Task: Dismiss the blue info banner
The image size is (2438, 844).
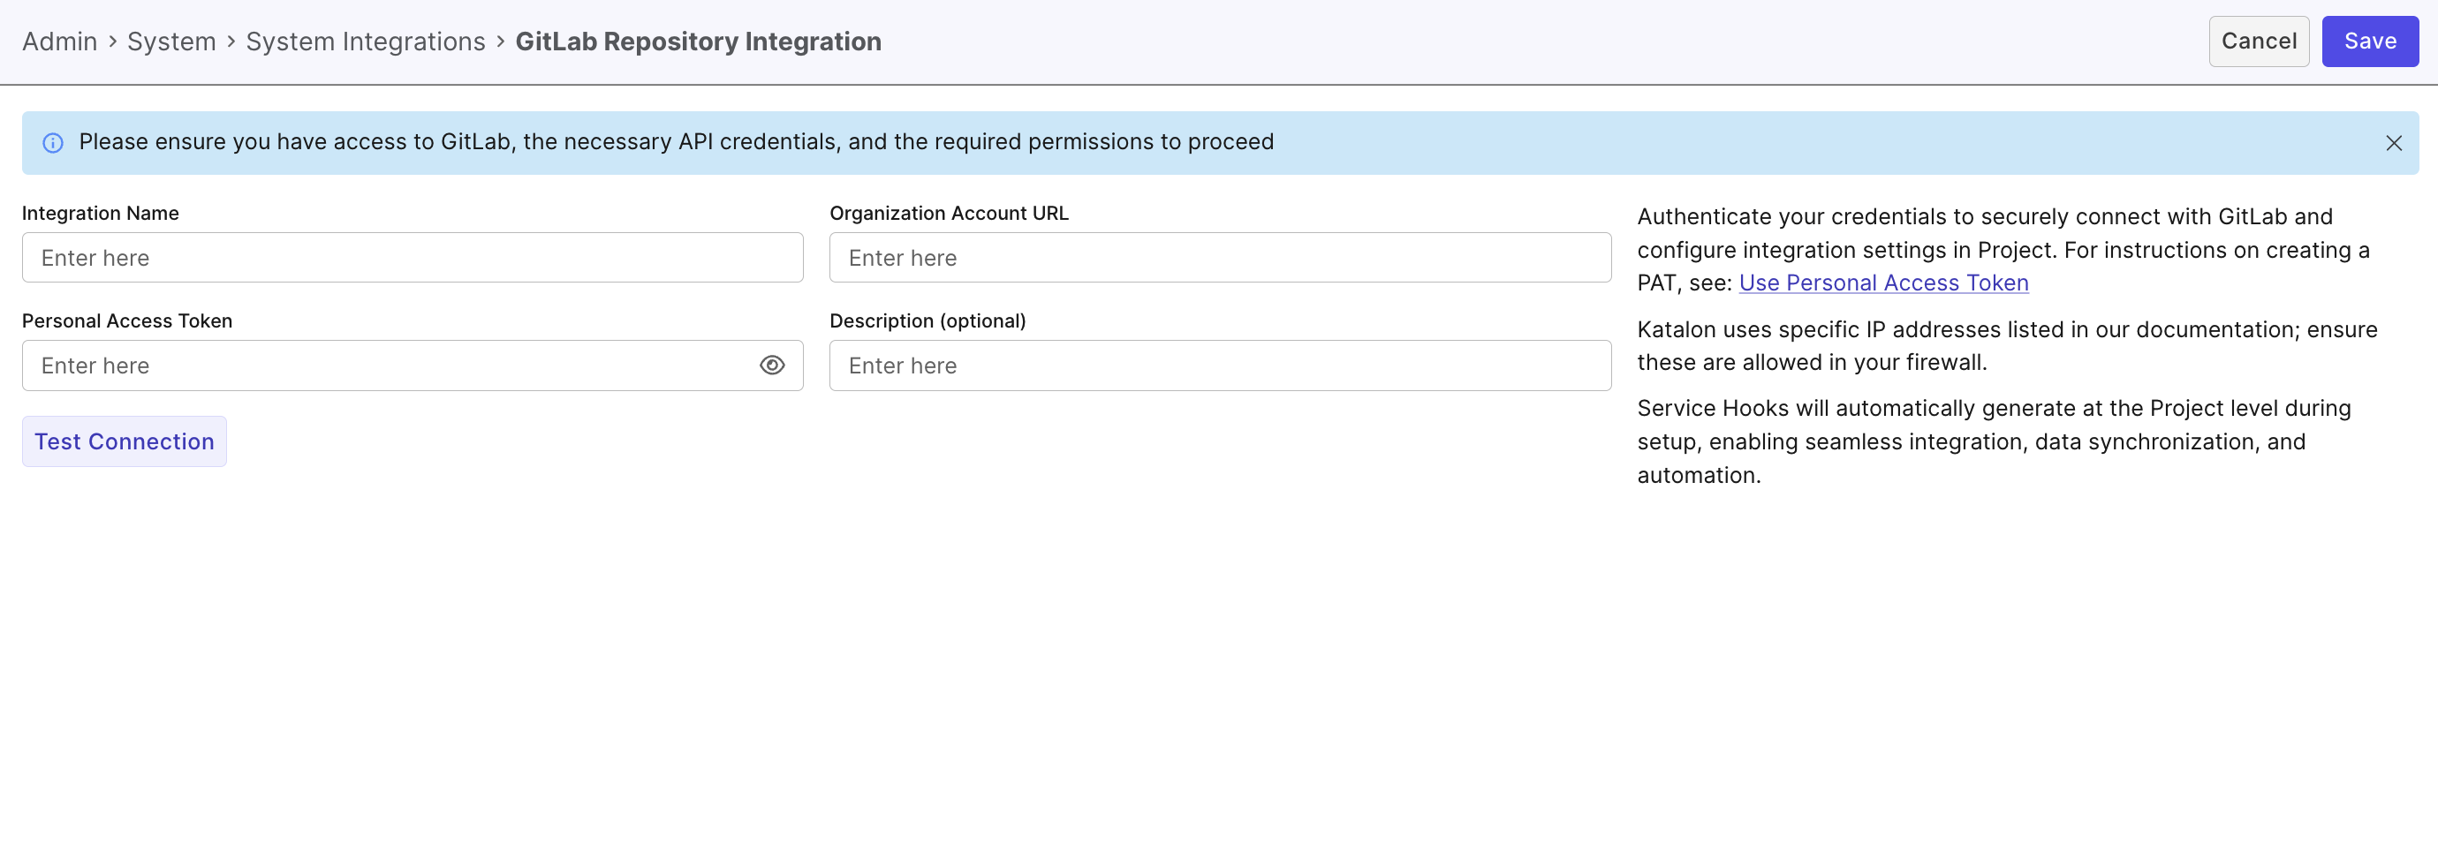Action: click(x=2393, y=143)
